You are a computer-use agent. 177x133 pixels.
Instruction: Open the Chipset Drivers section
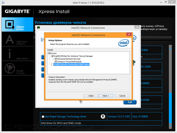17,24
